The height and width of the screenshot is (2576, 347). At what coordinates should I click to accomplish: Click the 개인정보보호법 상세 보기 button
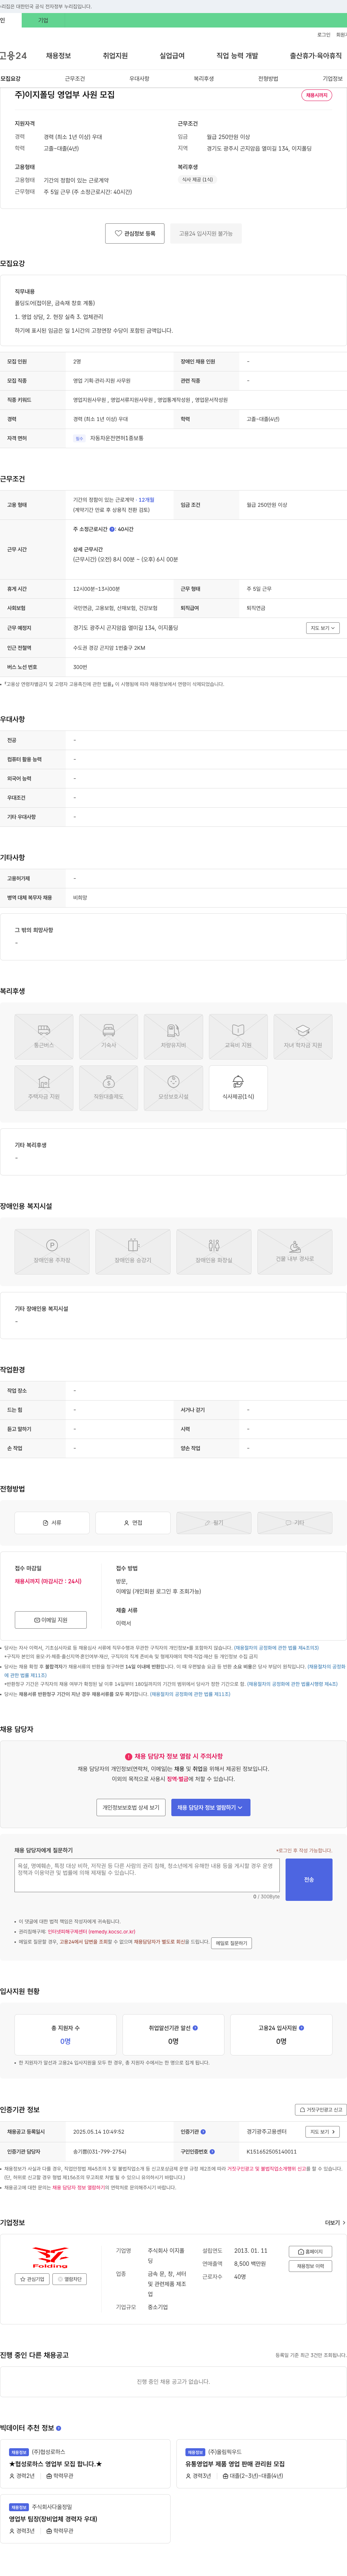[x=130, y=1807]
